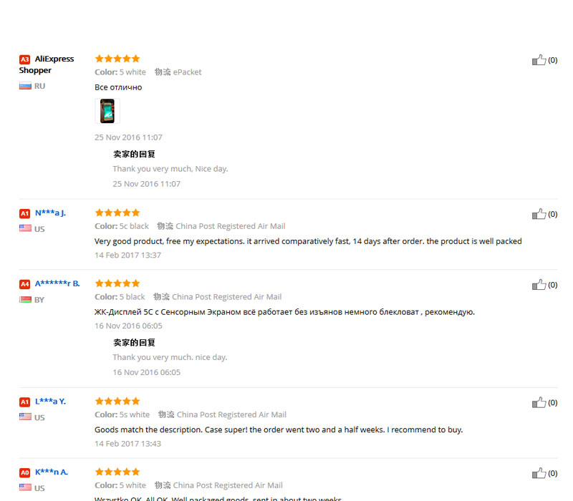
Task: Open A******r B. reviewer profile link
Action: (x=57, y=283)
